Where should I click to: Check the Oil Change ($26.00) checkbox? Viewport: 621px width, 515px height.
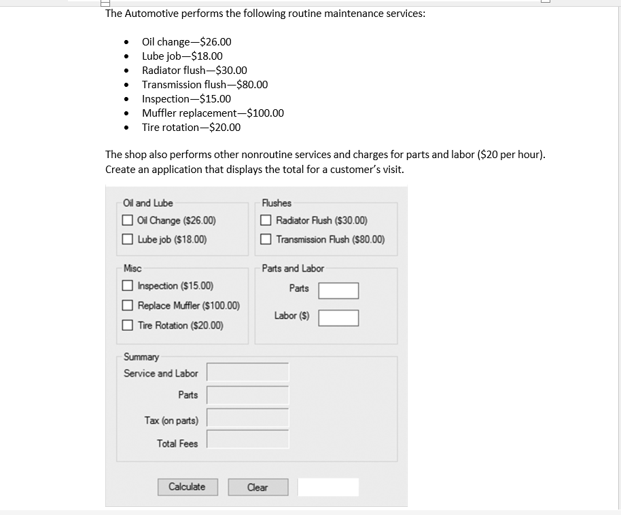127,221
